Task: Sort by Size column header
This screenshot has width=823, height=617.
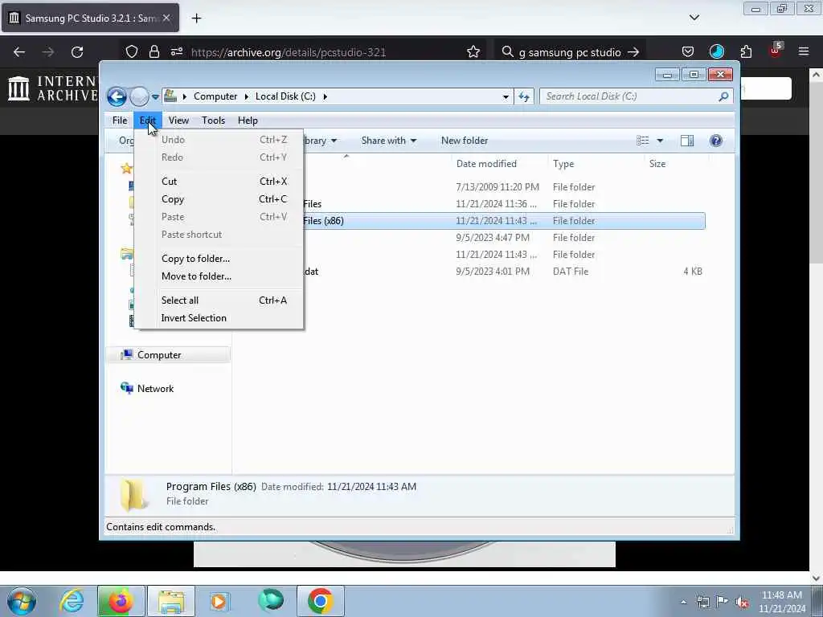Action: (x=657, y=164)
